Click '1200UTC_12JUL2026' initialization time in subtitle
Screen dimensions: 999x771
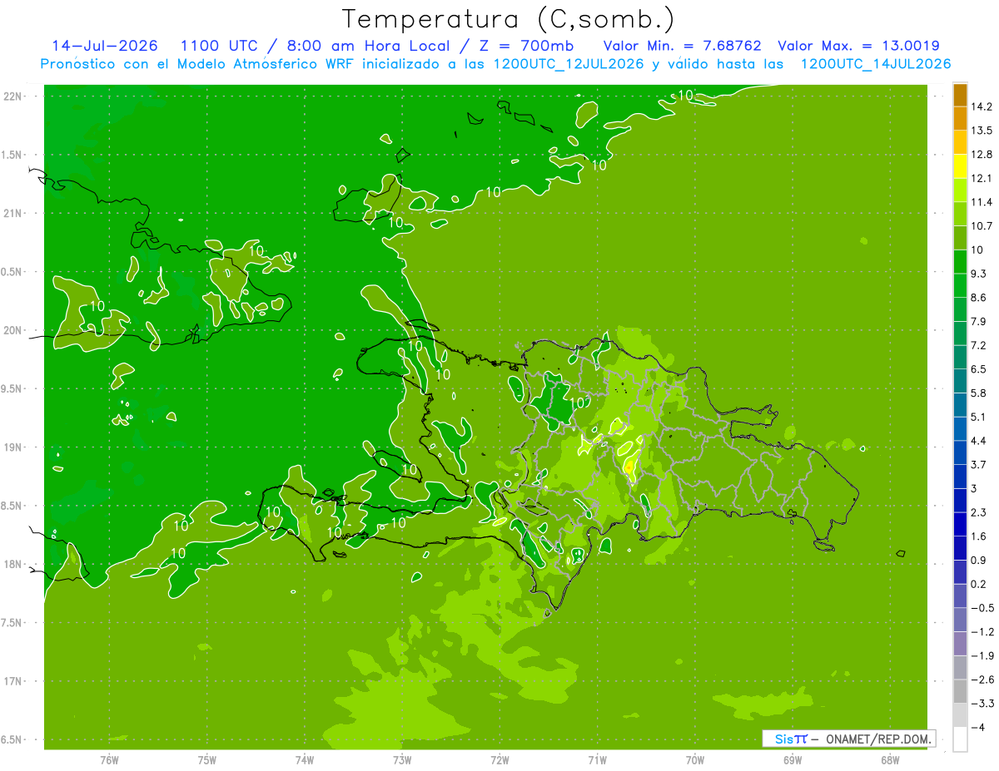[569, 64]
